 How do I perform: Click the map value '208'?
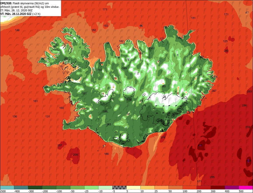pyautogui.click(x=75, y=155)
